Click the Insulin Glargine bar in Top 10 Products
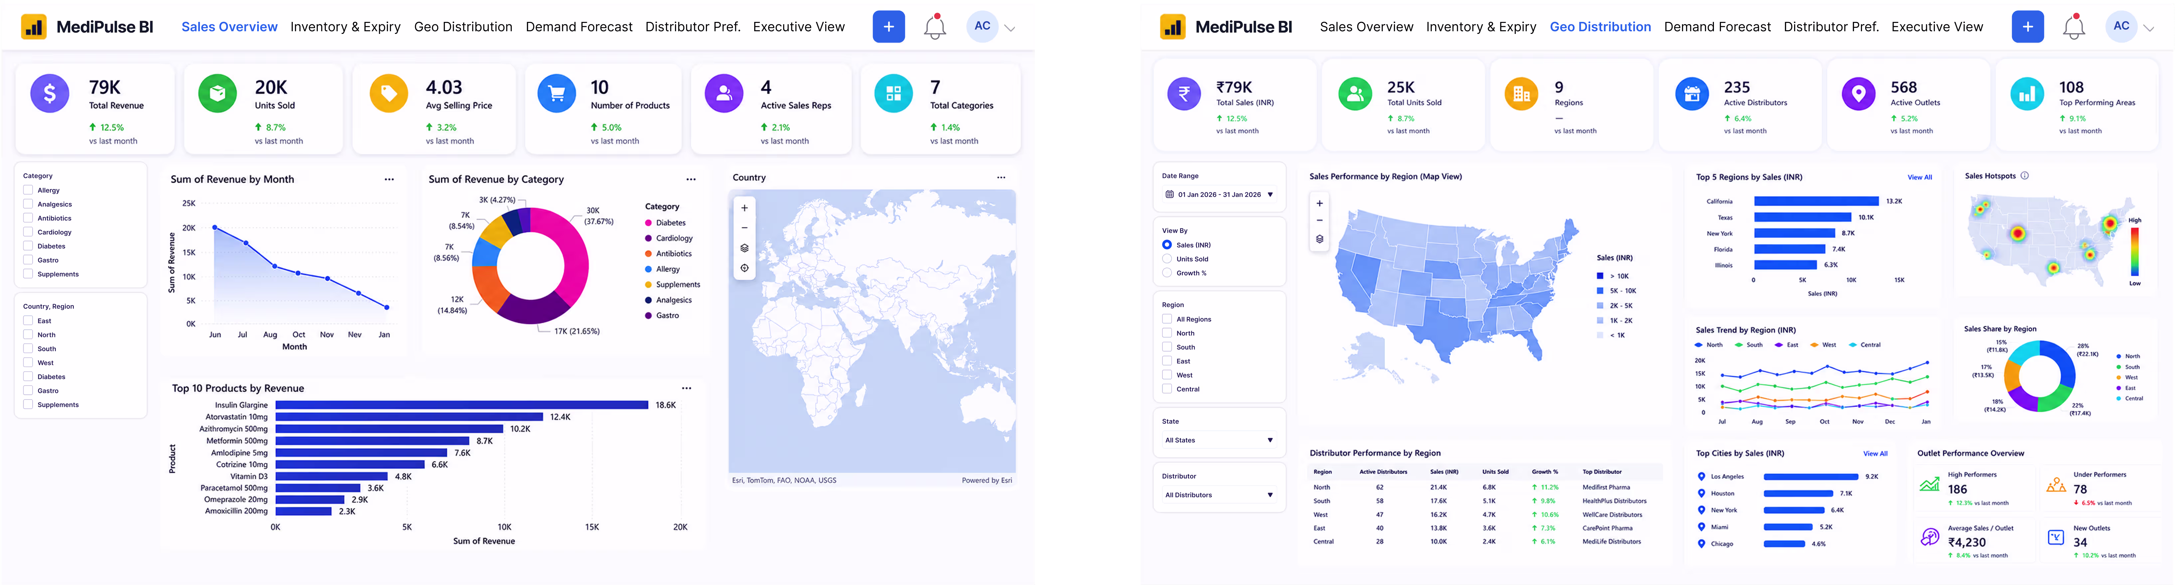This screenshot has height=585, width=2175. click(x=462, y=405)
